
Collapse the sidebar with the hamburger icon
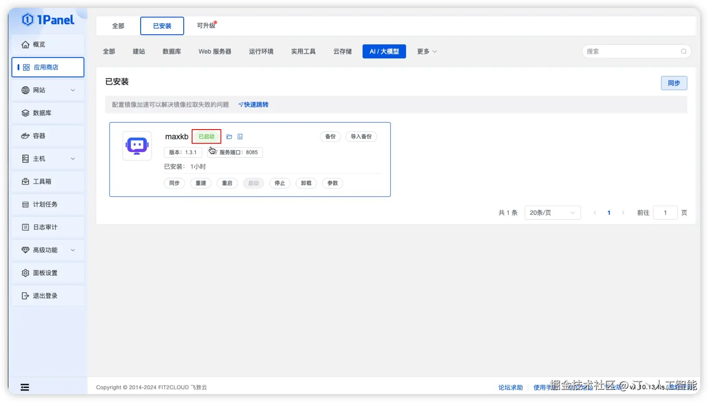(25, 387)
